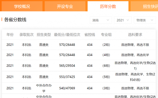Open the 招生快讯 tab
158x98 pixels.
click(144, 6)
